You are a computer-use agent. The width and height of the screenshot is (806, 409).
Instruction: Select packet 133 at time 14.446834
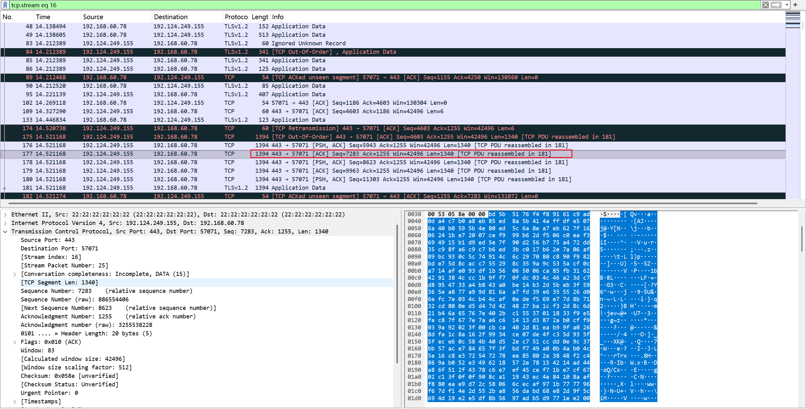[393, 120]
